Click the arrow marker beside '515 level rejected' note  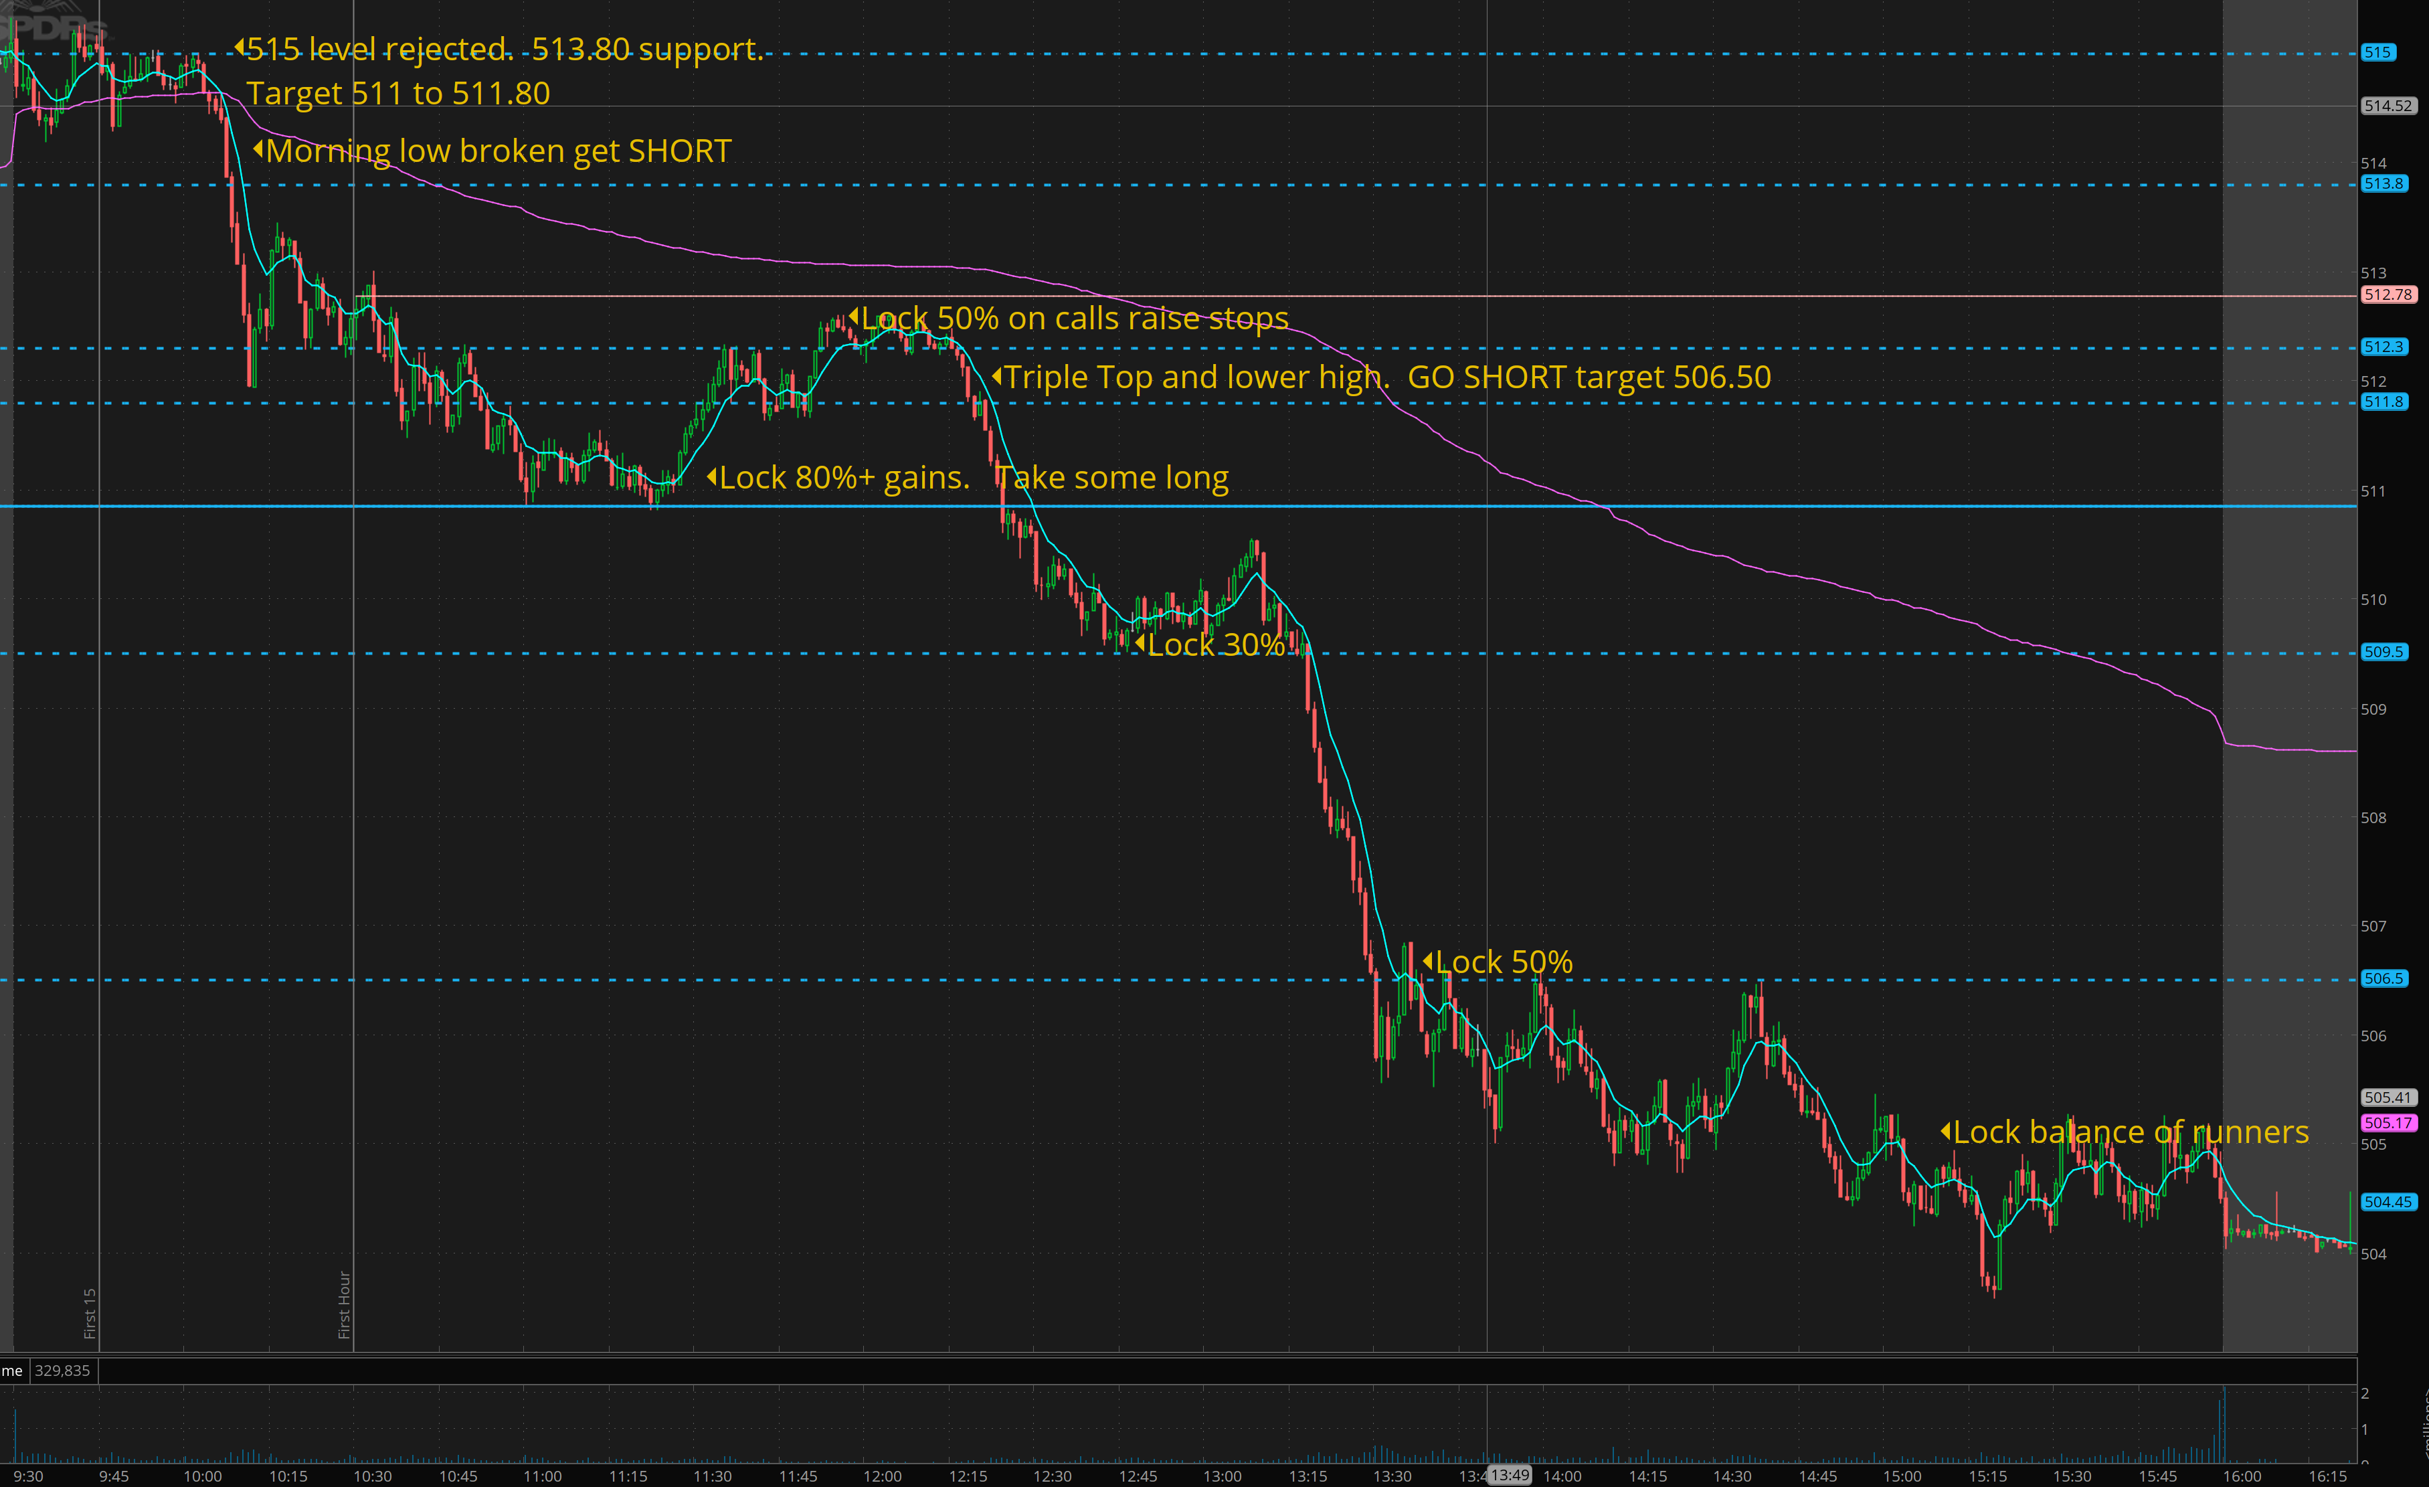click(x=240, y=46)
